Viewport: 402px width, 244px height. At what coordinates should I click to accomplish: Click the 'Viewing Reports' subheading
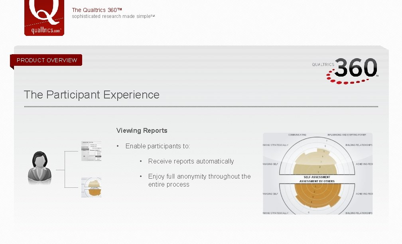coord(142,130)
